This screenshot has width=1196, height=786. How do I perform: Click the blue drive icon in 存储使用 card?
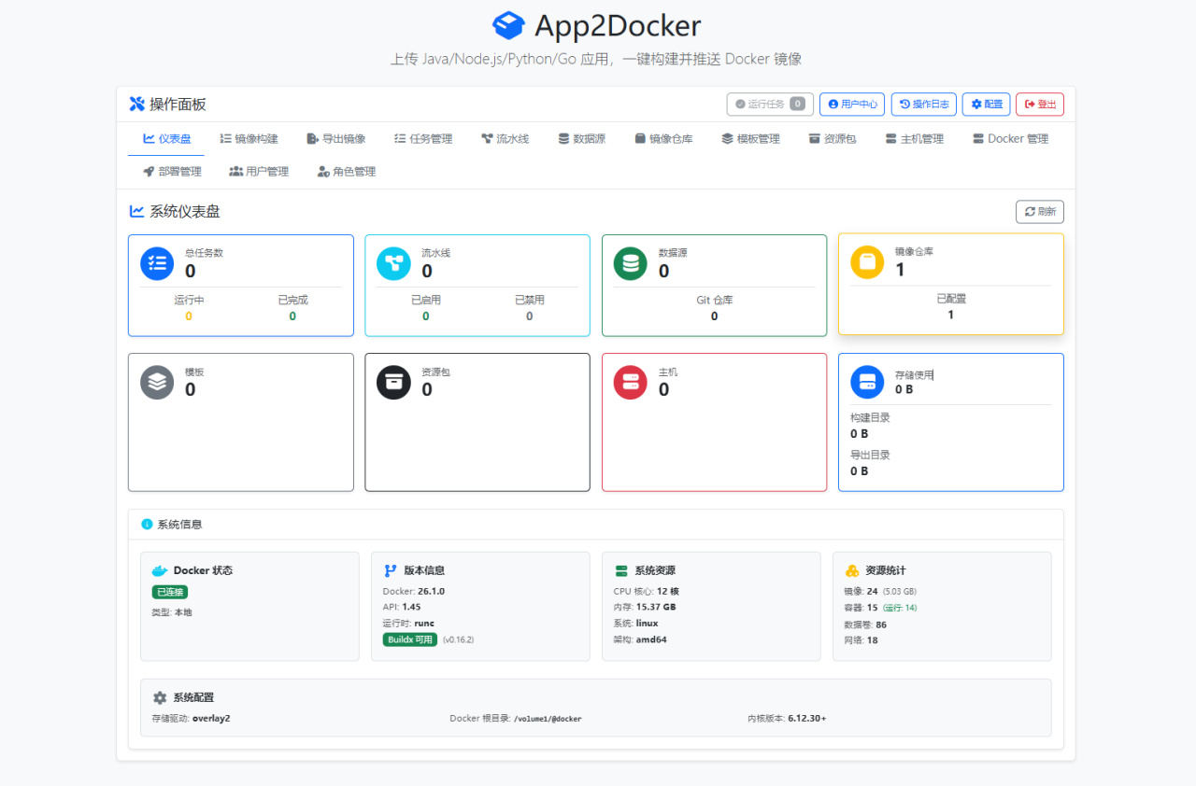click(x=867, y=382)
